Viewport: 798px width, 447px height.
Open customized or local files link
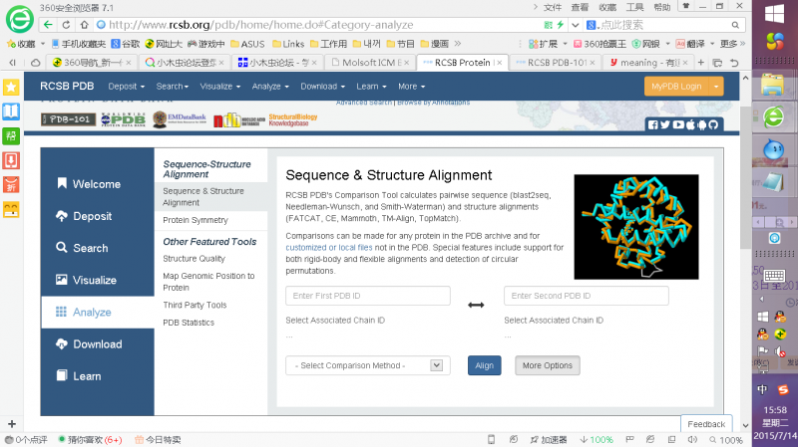tap(329, 247)
